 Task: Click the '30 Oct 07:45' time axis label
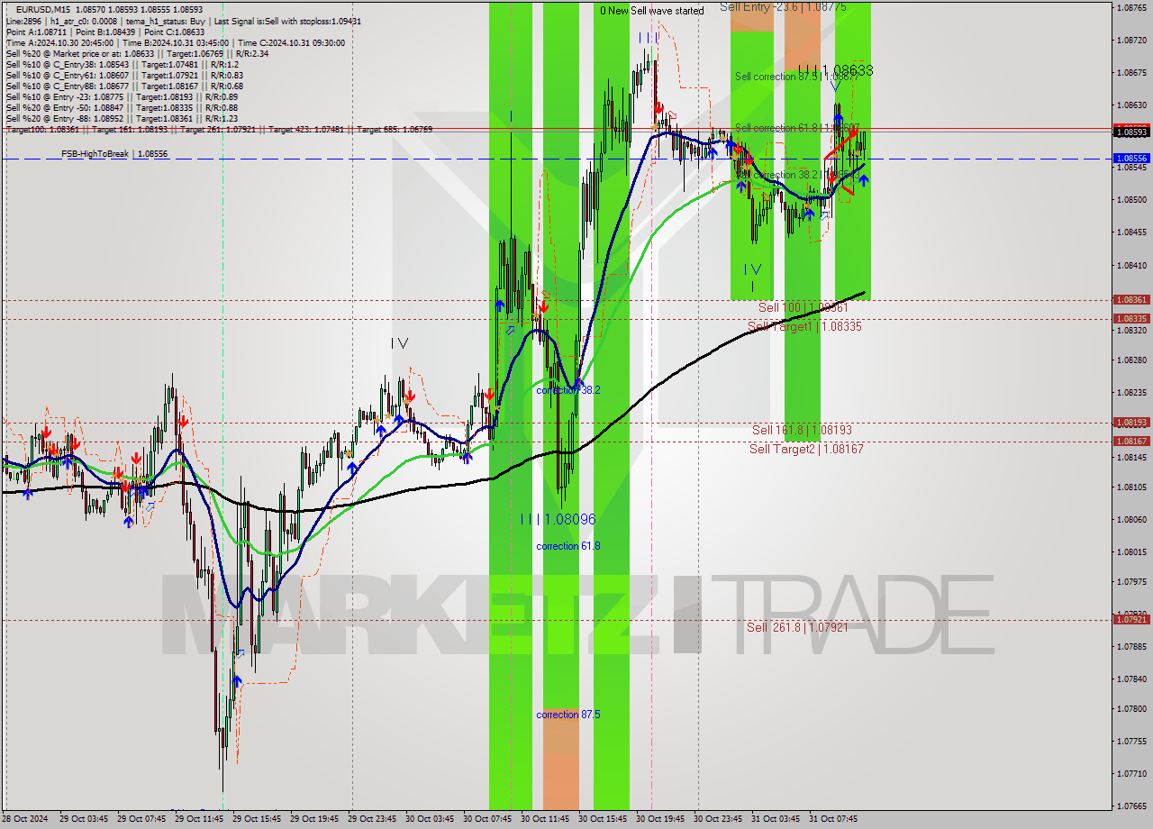click(x=486, y=819)
